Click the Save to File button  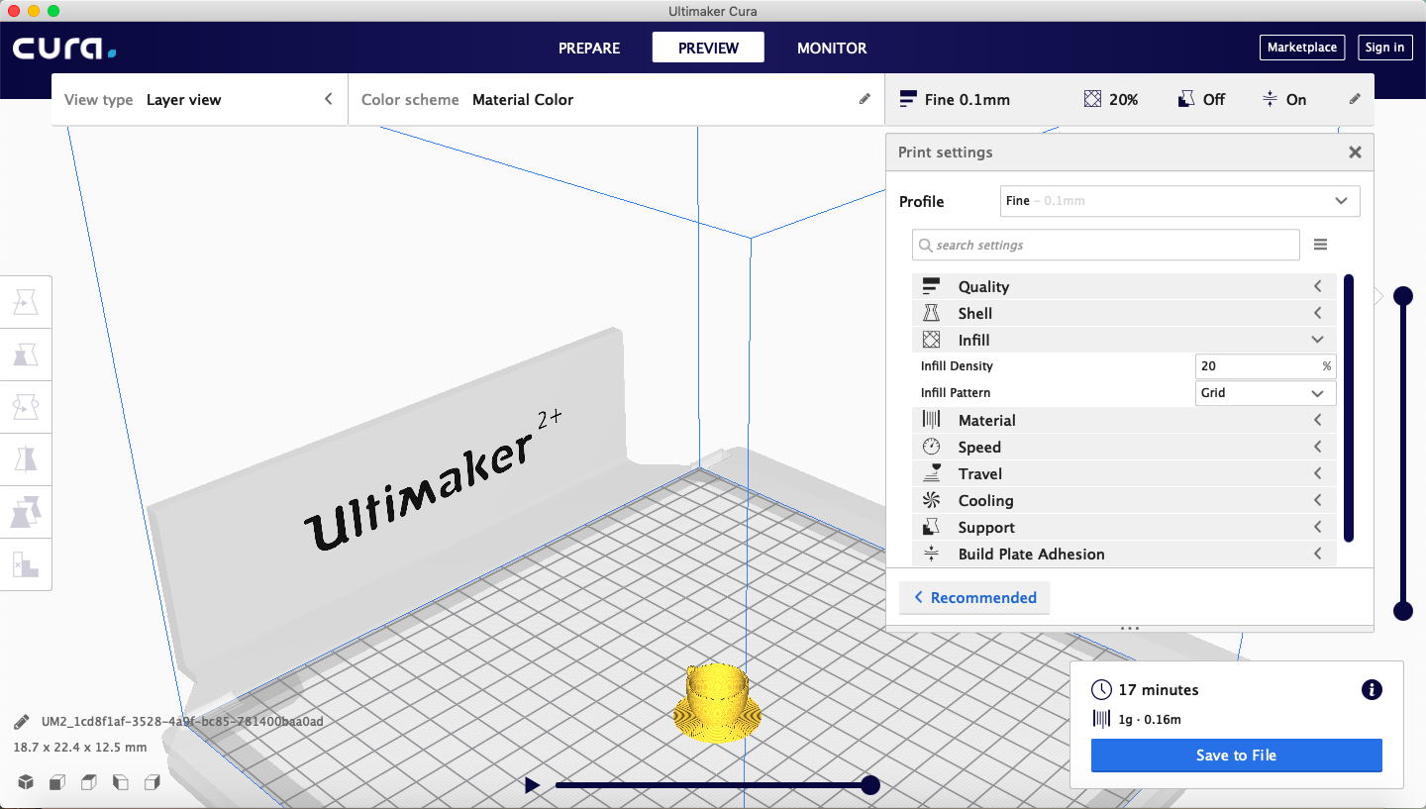coord(1236,756)
